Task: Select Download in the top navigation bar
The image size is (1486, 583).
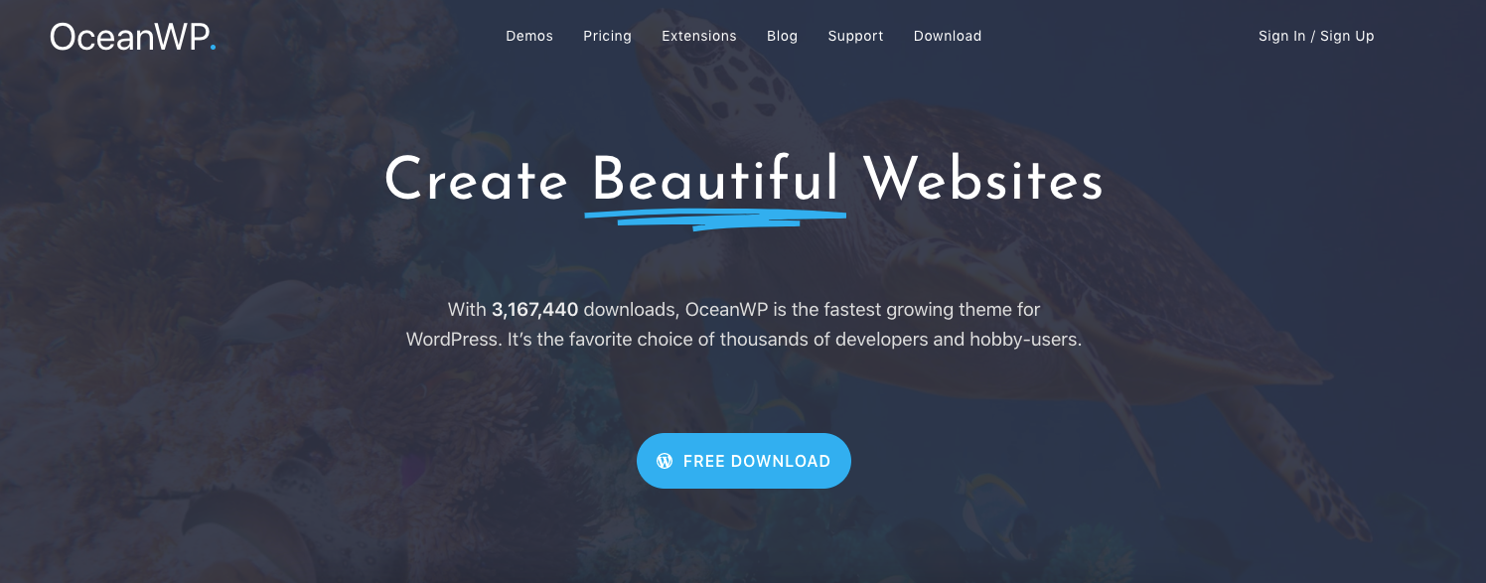Action: (948, 36)
